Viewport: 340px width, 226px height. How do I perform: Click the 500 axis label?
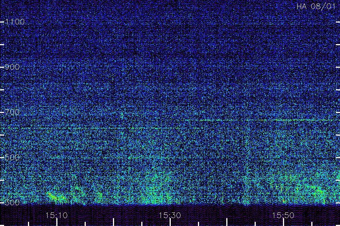pos(12,157)
